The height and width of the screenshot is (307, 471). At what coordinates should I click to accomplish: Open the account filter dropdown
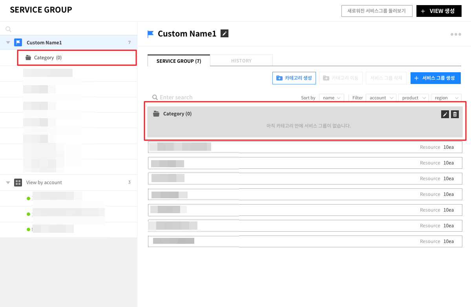tap(381, 98)
